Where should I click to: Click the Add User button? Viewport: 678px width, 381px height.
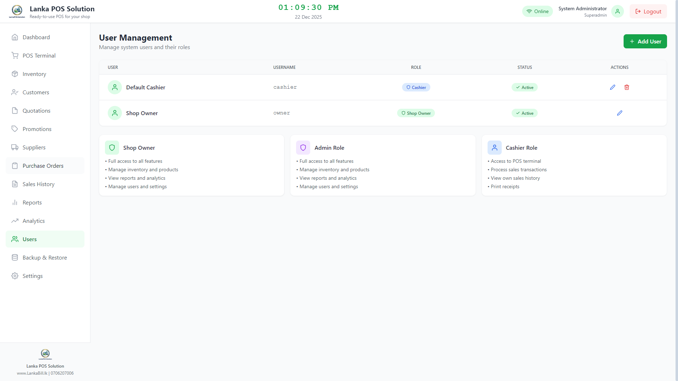pos(645,41)
